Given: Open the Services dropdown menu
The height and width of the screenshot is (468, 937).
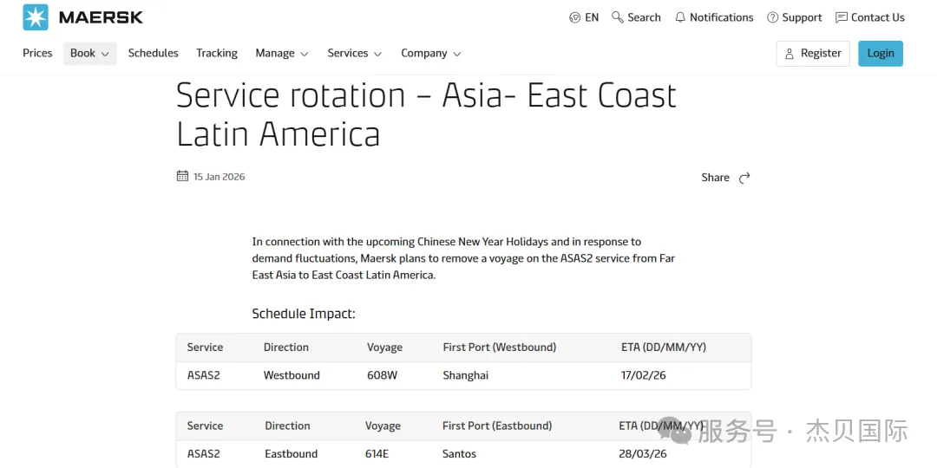Looking at the screenshot, I should click(x=354, y=53).
